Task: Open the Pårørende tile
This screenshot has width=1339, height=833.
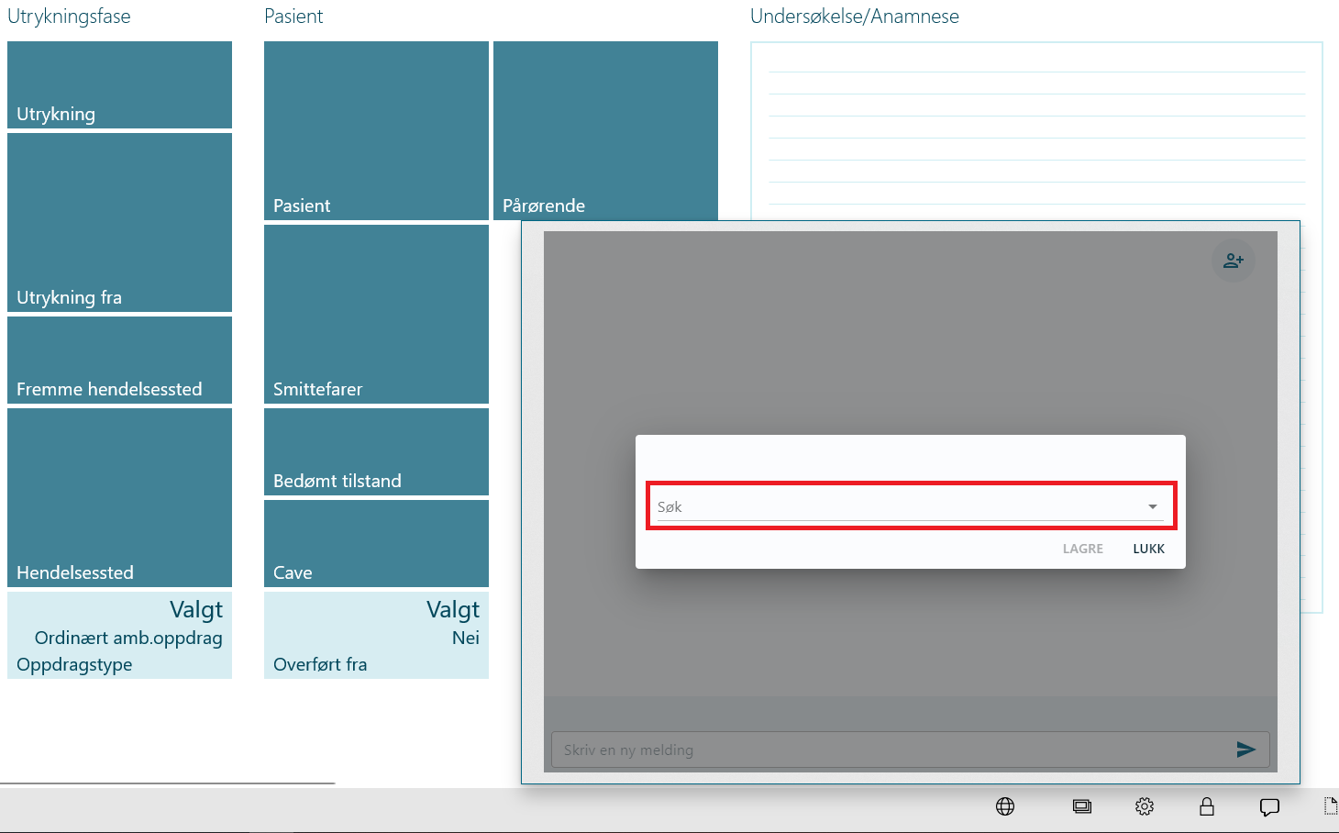Action: [605, 130]
